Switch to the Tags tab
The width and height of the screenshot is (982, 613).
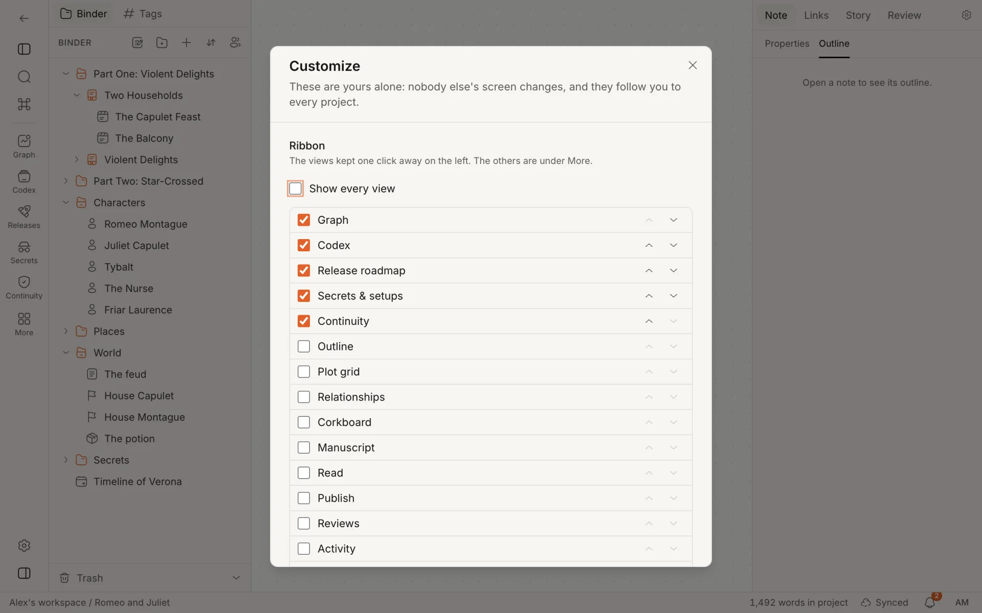(x=143, y=14)
